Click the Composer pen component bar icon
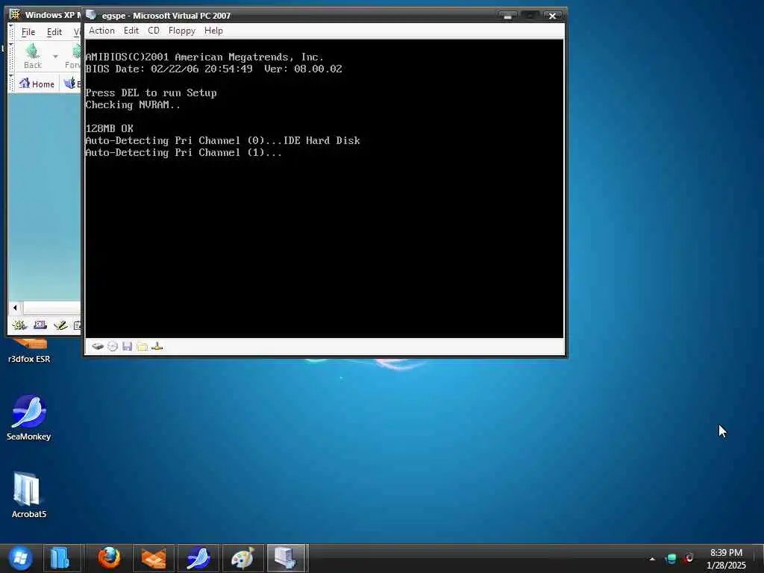The height and width of the screenshot is (573, 764). (60, 325)
